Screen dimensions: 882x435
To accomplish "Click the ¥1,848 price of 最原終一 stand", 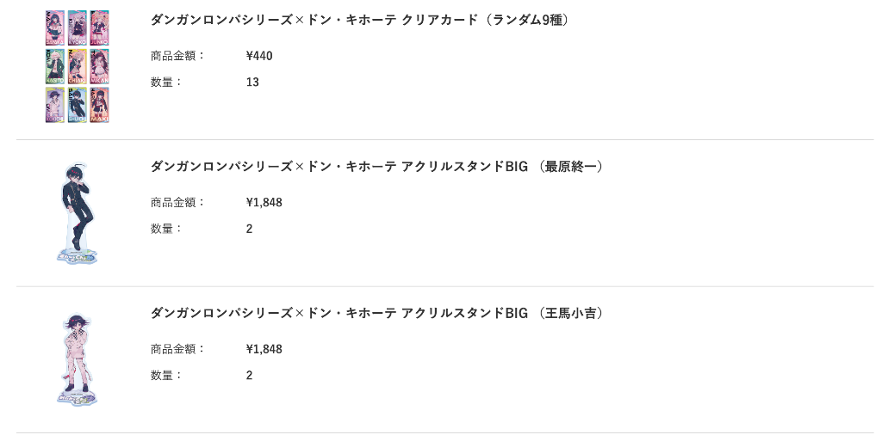I will [x=264, y=203].
